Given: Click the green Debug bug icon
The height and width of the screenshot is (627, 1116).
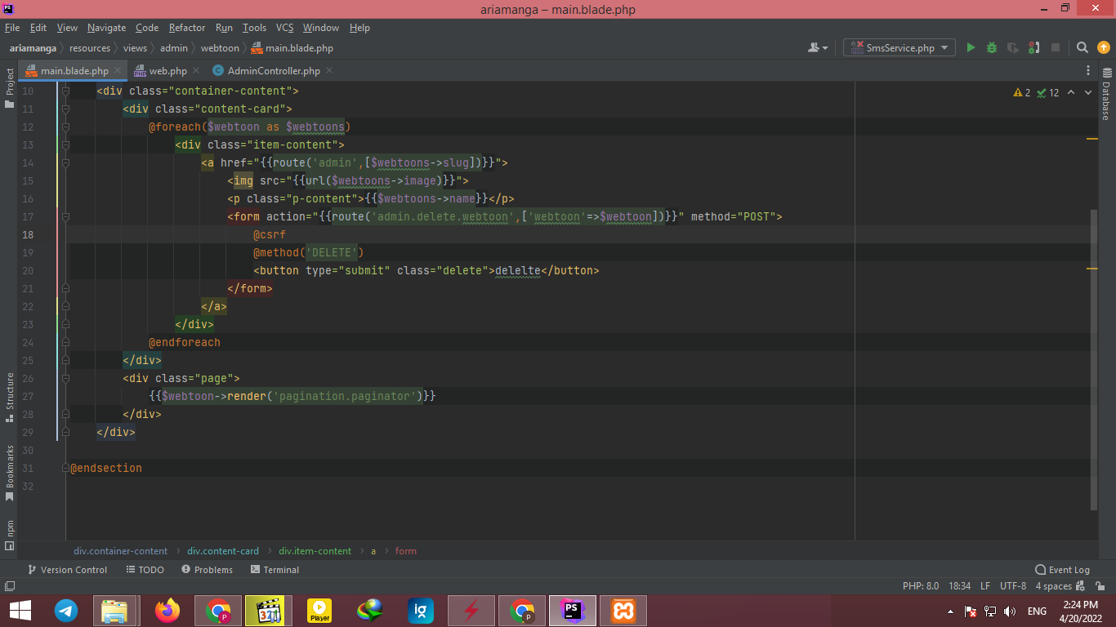Looking at the screenshot, I should tap(992, 48).
